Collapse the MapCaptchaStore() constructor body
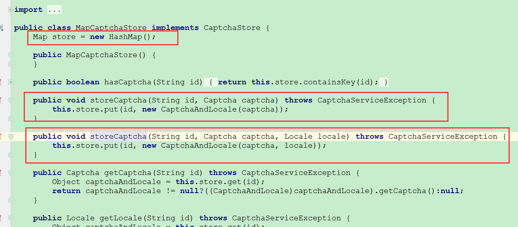Viewport: 518px width, 227px height. (x=11, y=55)
